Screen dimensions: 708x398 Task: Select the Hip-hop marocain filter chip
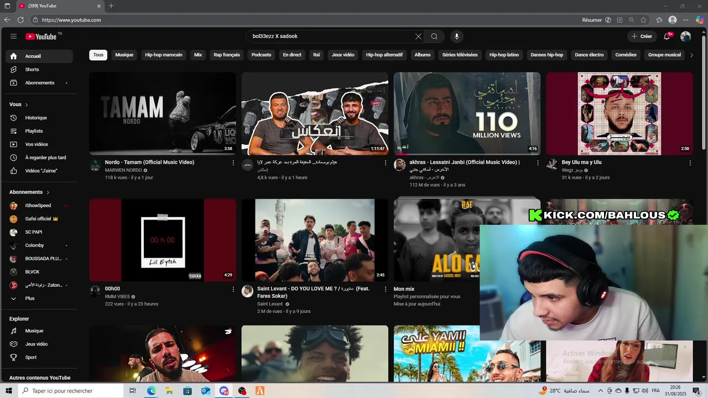coord(164,55)
